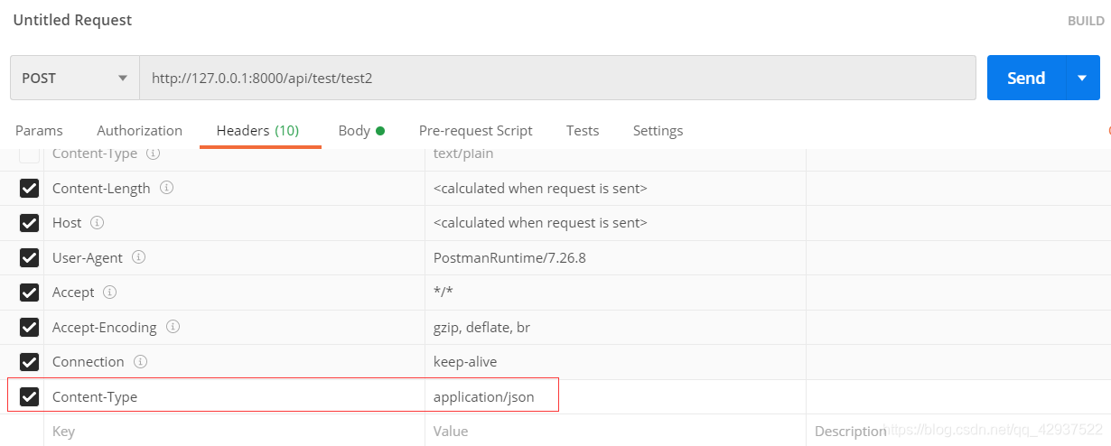Open the Pre-request Script tab
This screenshot has width=1111, height=446.
click(475, 131)
